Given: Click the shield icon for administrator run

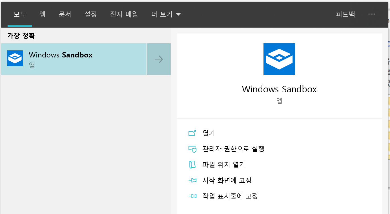Looking at the screenshot, I should [x=192, y=149].
